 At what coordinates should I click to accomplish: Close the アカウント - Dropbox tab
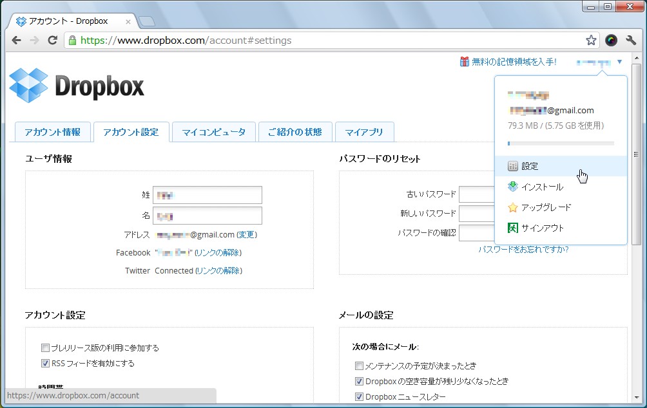[x=128, y=22]
